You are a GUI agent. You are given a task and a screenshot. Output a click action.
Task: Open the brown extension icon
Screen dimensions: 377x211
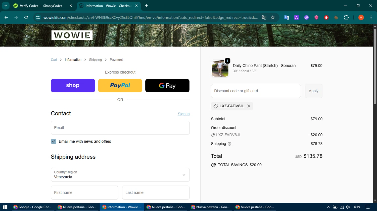(336, 18)
